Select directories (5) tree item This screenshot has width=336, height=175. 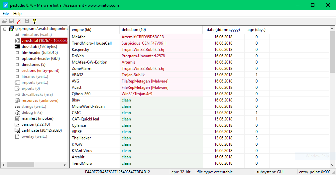coord(34,65)
